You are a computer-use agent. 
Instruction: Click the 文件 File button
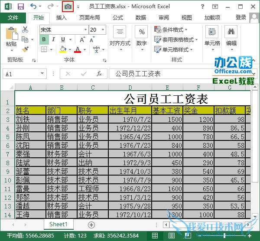point(13,18)
